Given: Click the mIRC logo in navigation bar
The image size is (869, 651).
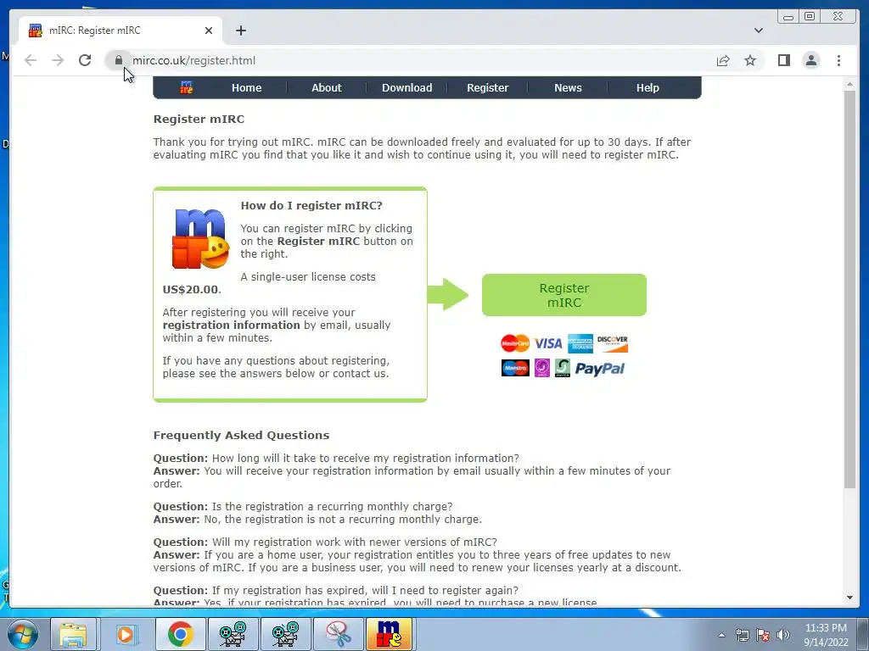Looking at the screenshot, I should click(x=187, y=87).
